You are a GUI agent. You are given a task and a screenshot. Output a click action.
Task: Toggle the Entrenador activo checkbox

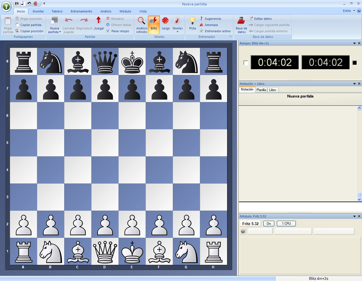[201, 31]
